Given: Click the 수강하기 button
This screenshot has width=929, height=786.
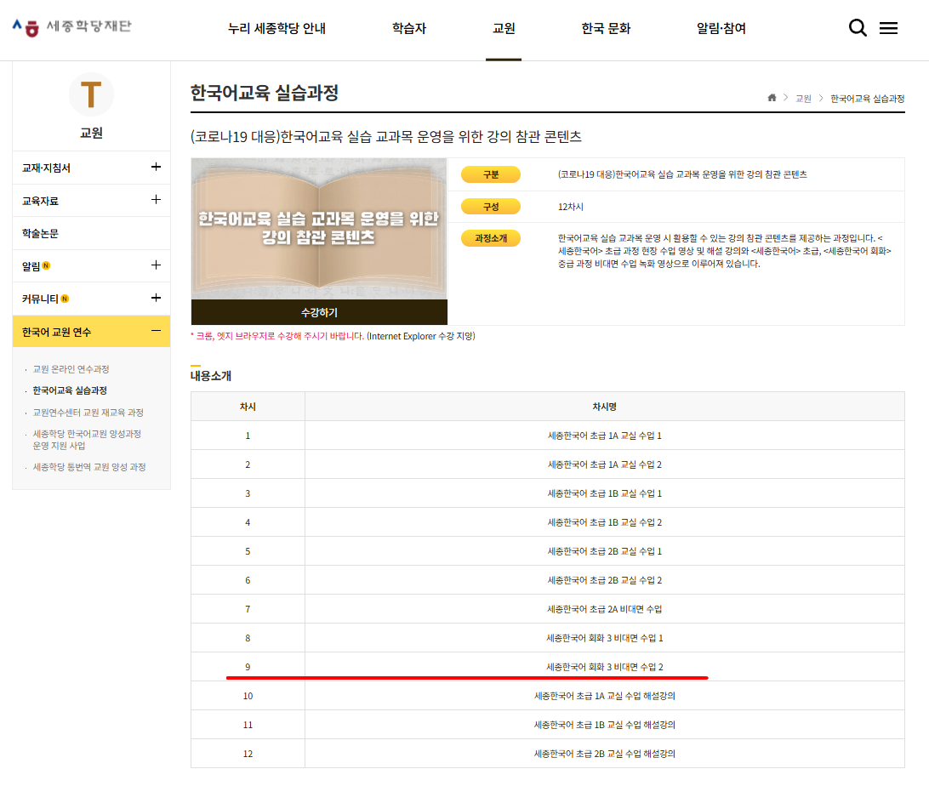Looking at the screenshot, I should pyautogui.click(x=319, y=312).
